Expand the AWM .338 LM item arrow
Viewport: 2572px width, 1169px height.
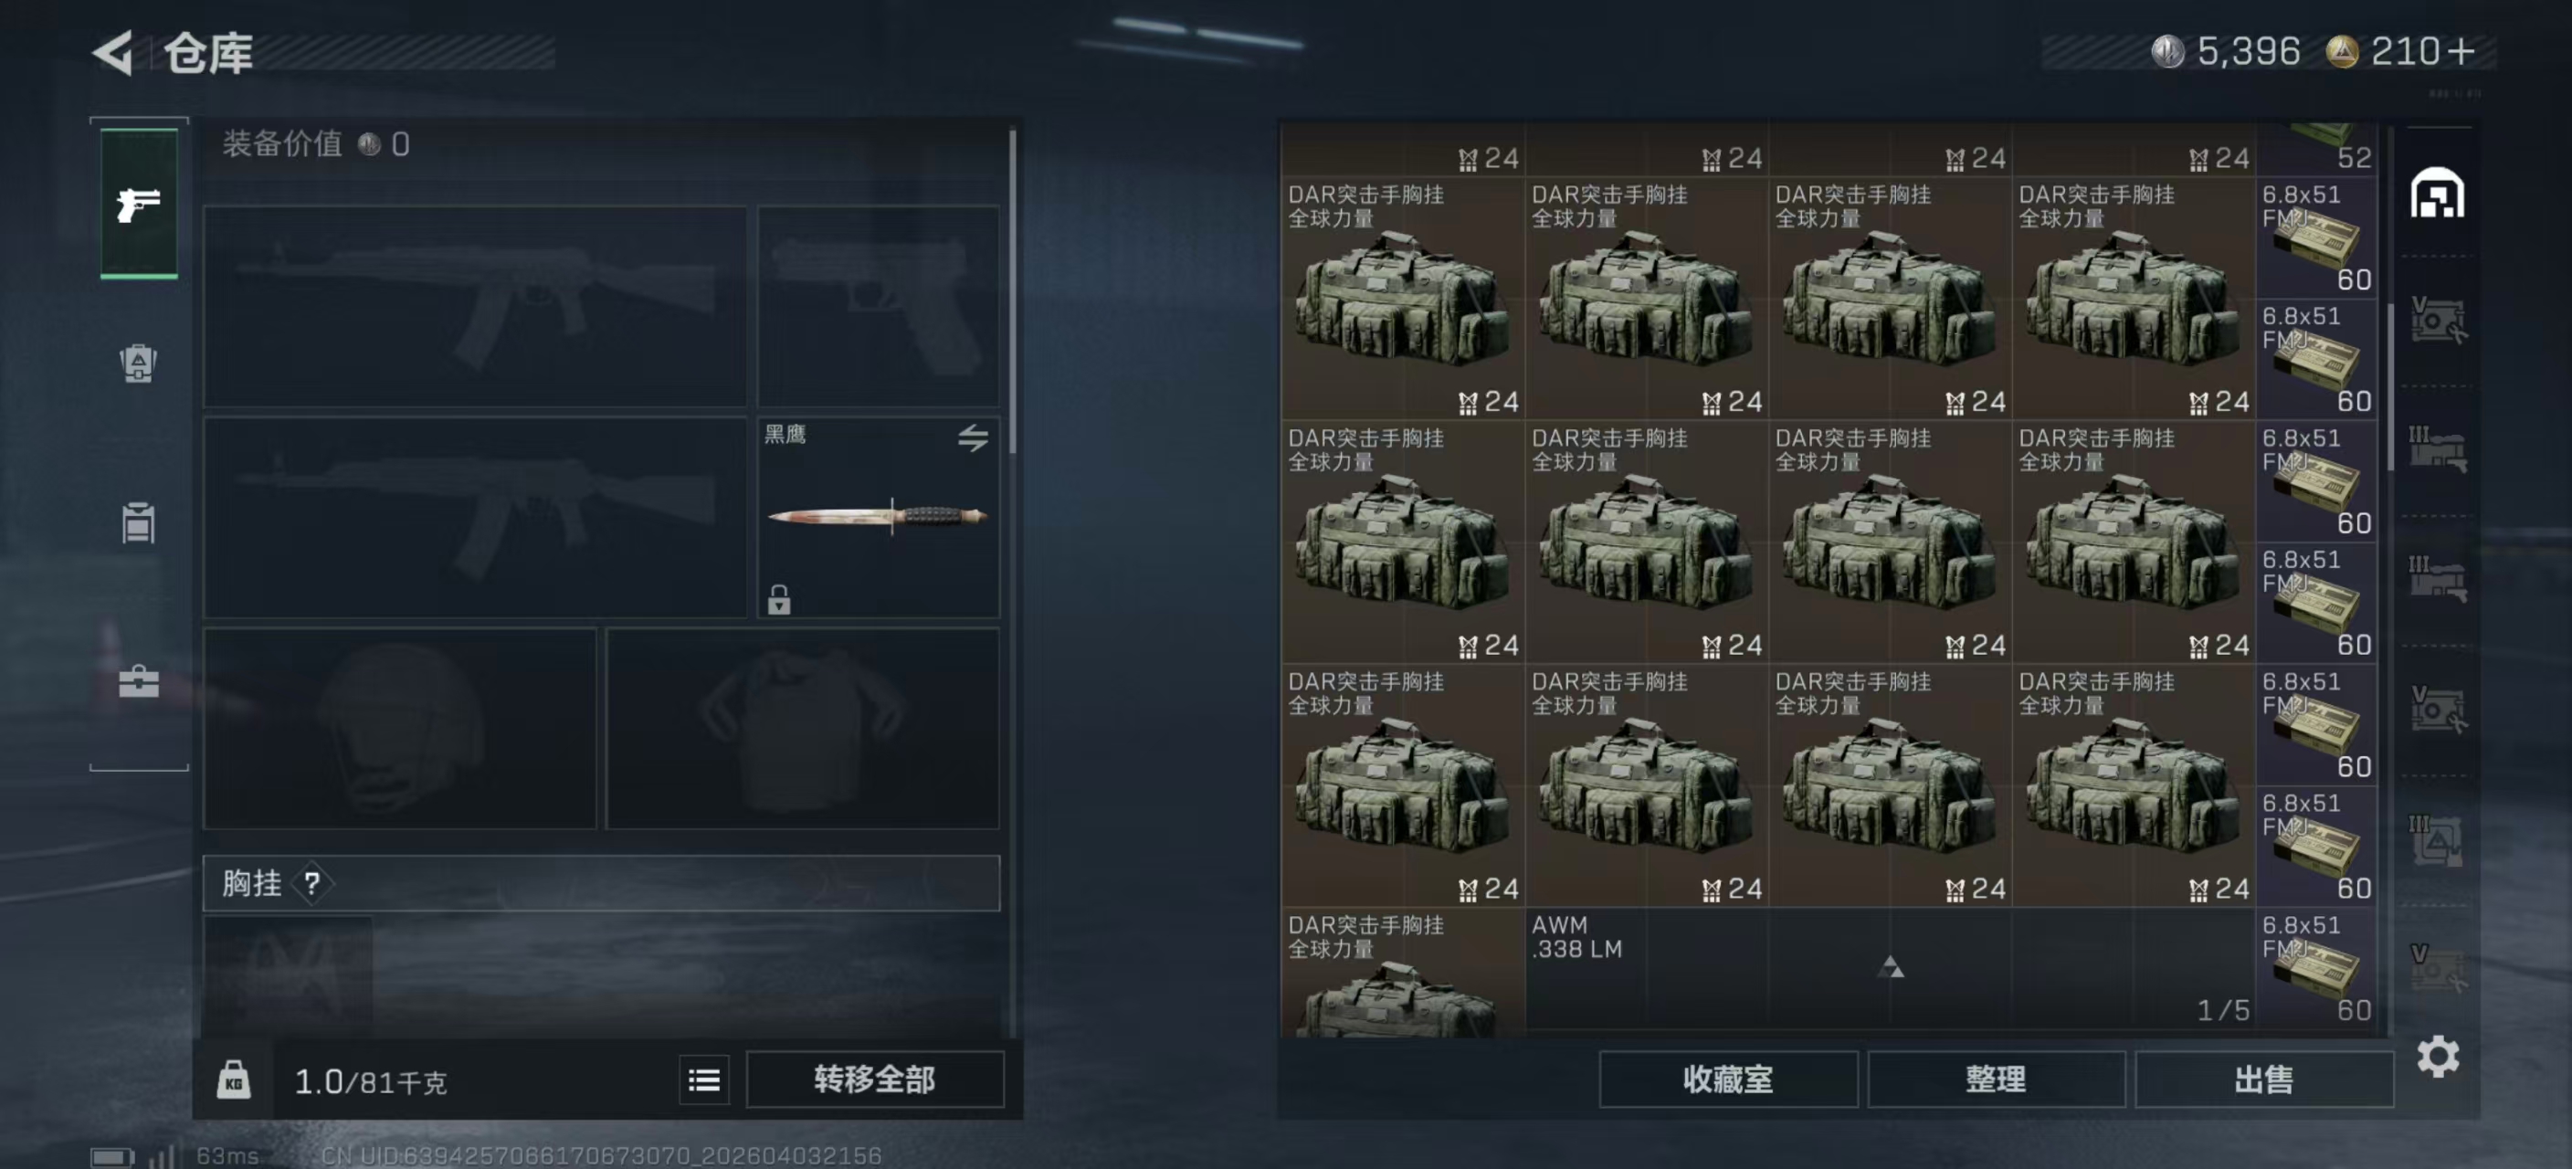[x=1890, y=966]
